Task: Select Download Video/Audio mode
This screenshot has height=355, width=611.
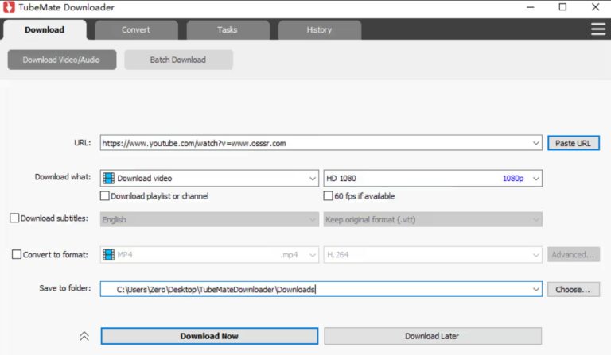Action: click(x=62, y=60)
